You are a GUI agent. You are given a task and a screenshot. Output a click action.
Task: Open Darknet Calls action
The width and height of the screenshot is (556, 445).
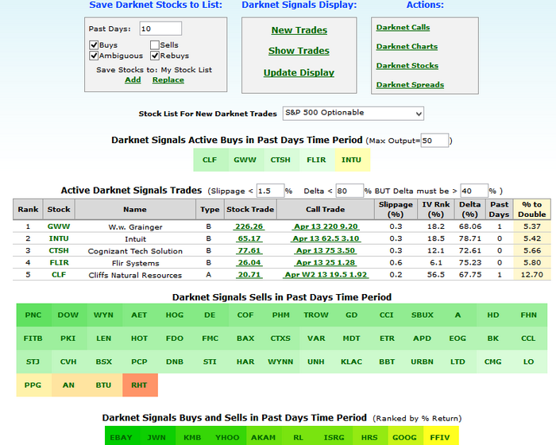[x=403, y=27]
